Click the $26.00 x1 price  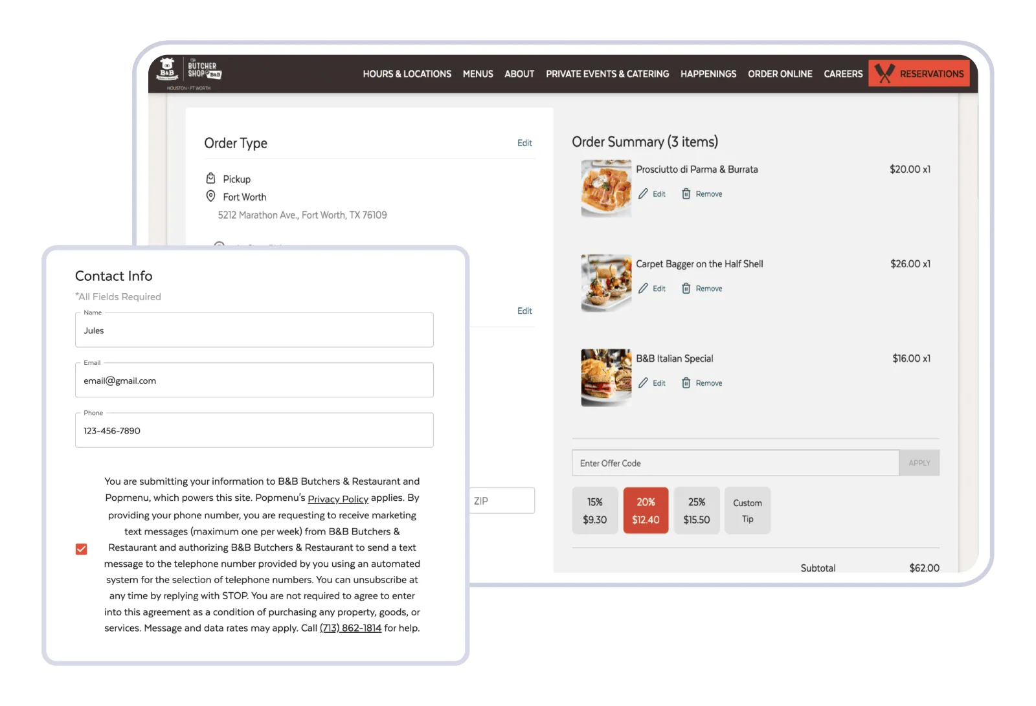[x=910, y=263]
